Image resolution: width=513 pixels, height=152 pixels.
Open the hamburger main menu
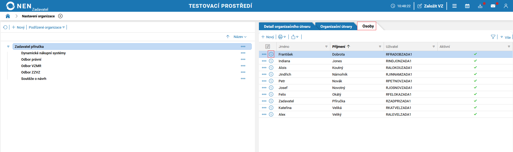(x=454, y=6)
